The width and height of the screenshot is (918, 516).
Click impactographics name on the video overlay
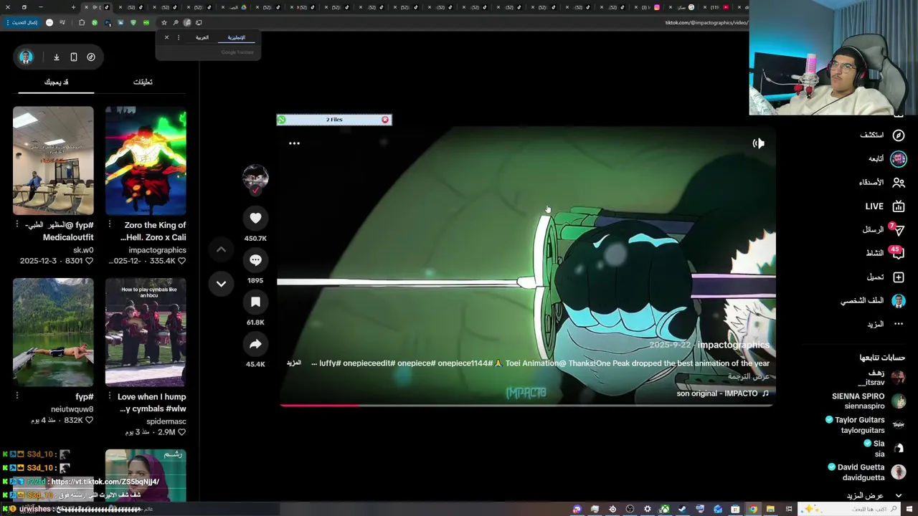tap(733, 345)
